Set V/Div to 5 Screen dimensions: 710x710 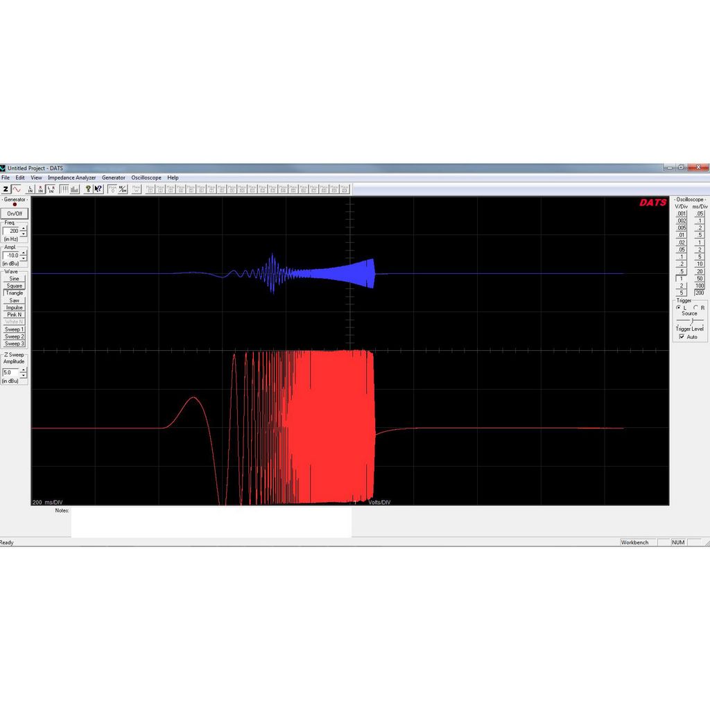682,293
